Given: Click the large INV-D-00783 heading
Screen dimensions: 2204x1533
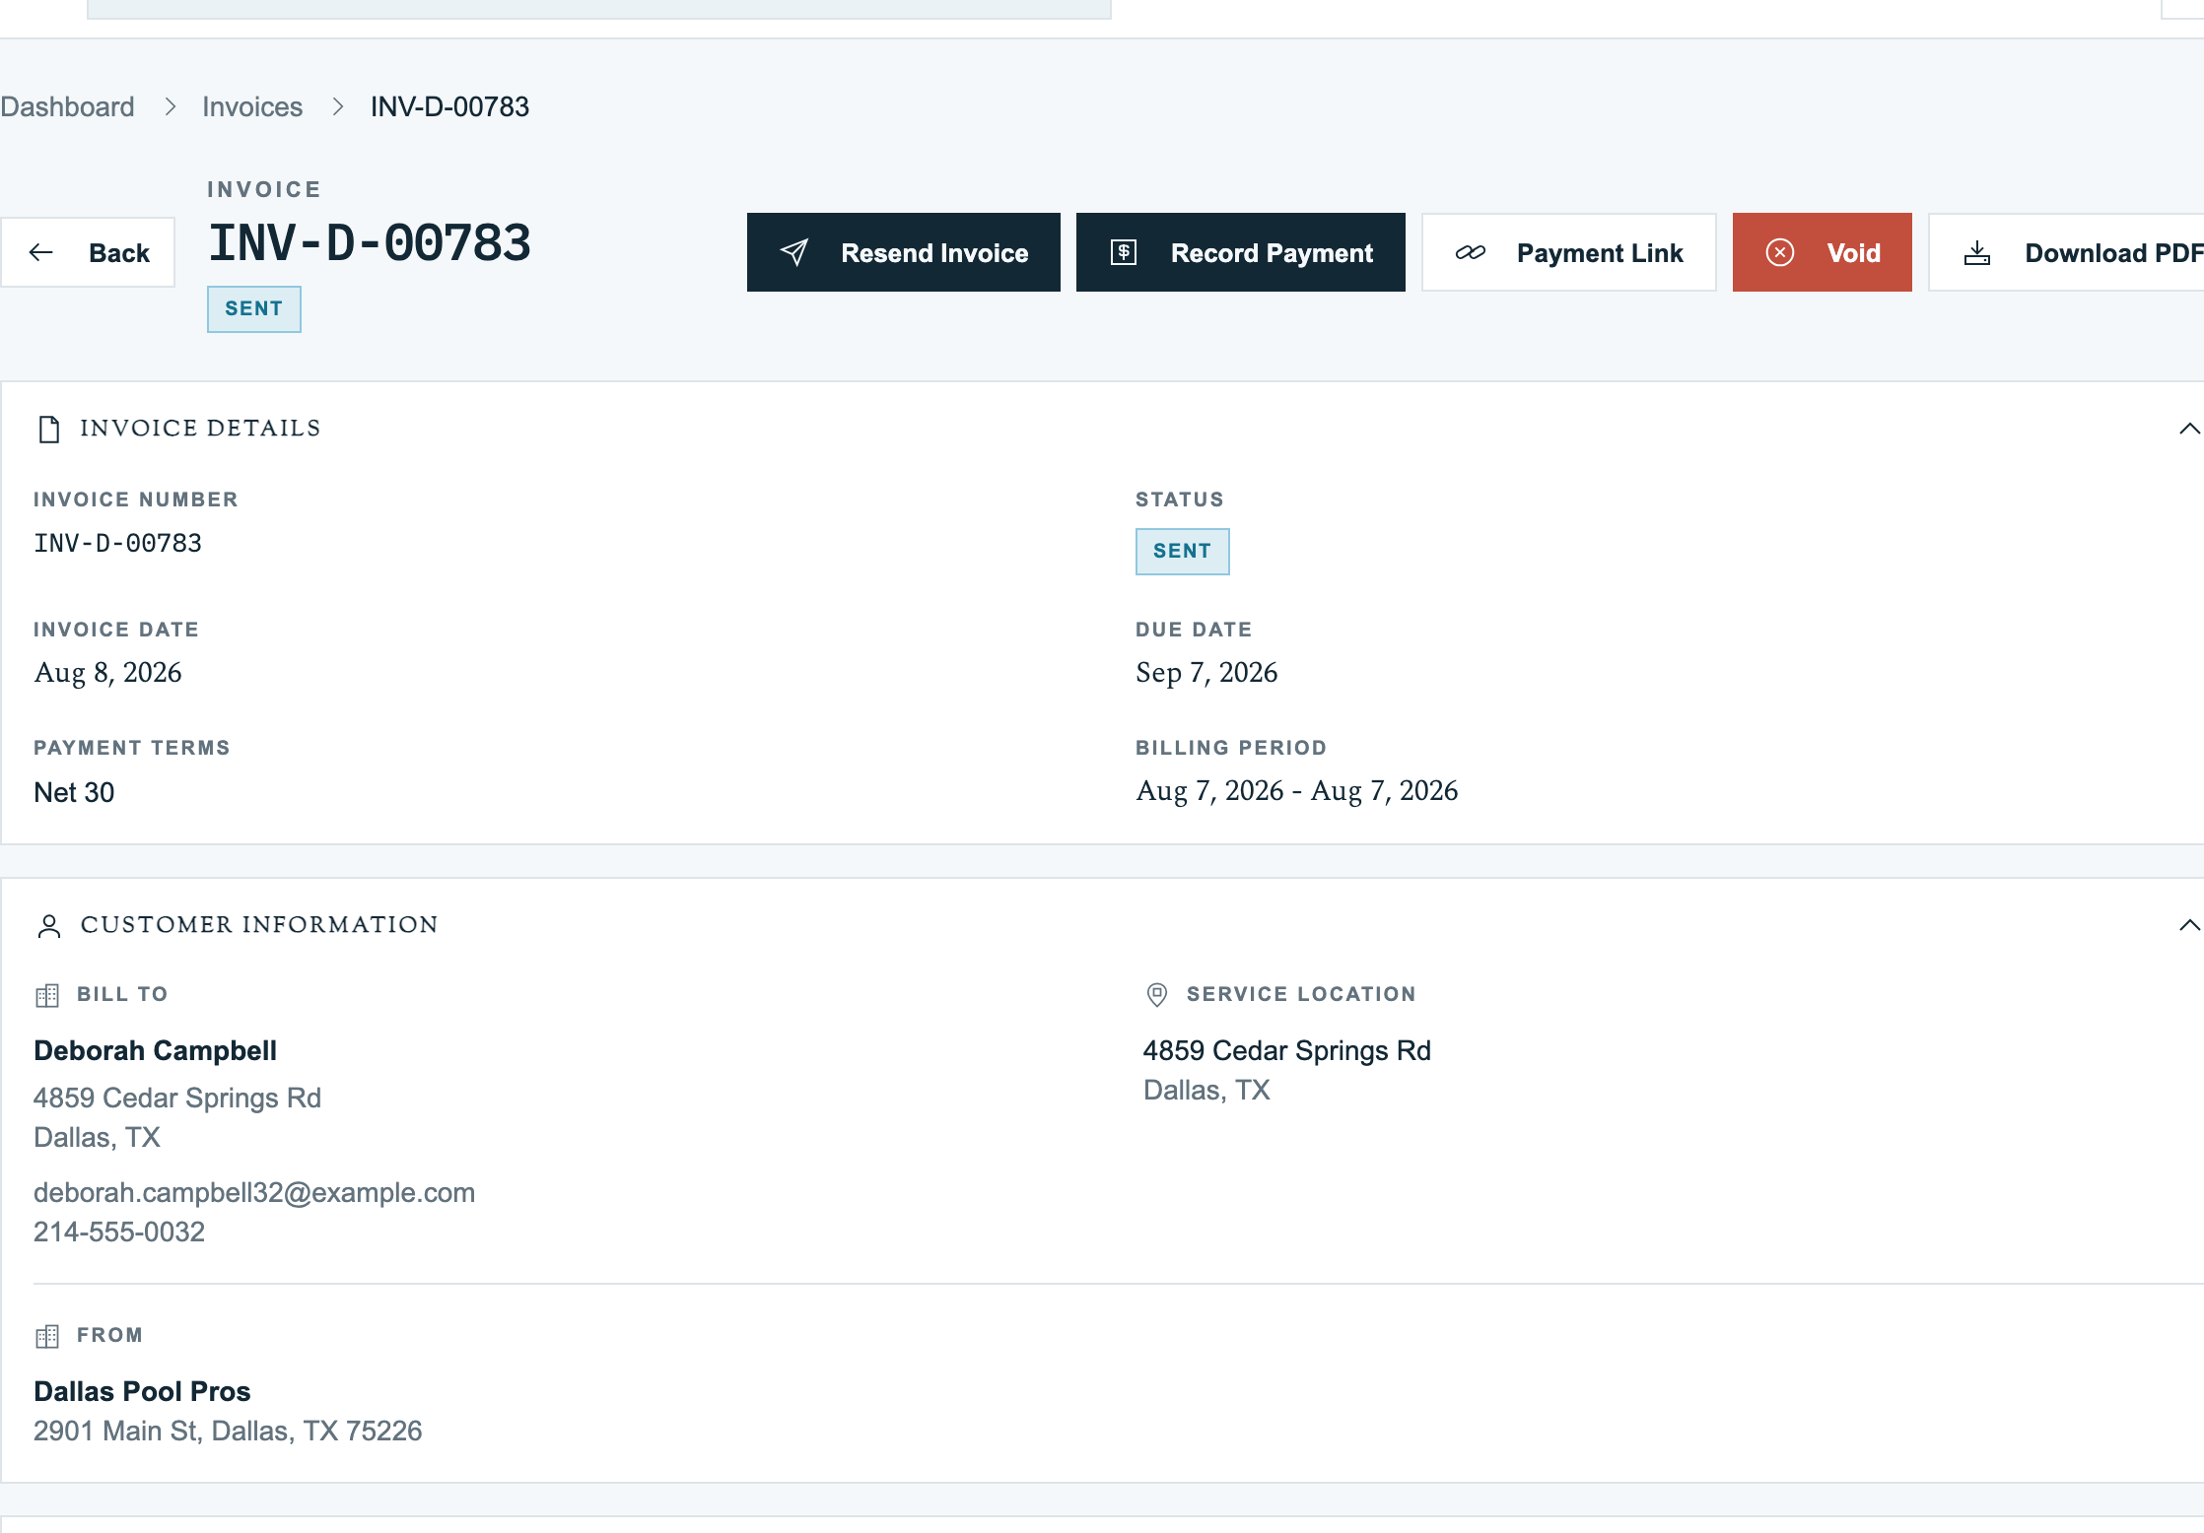Looking at the screenshot, I should (x=370, y=243).
